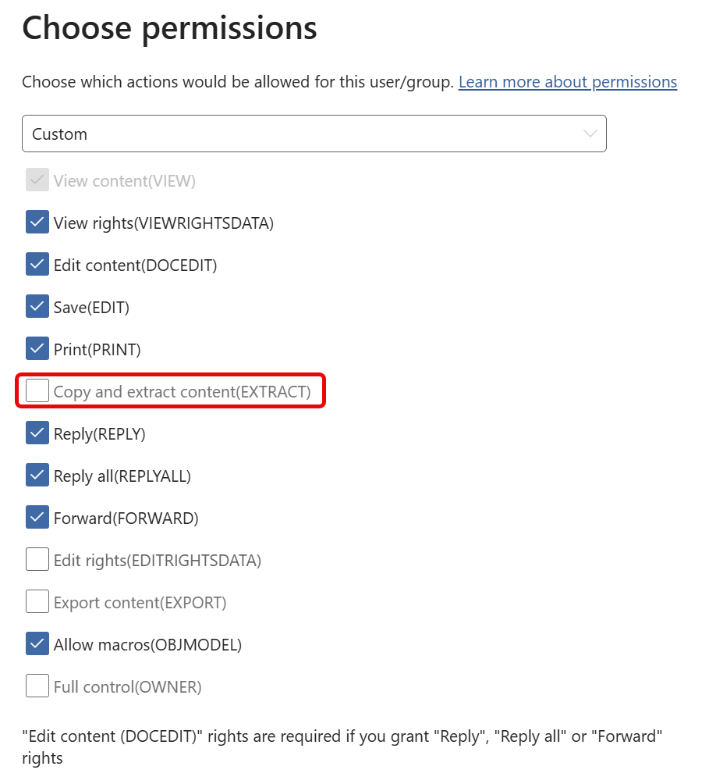Enable Edit rights(EDITRIGHTSDATA)
Screen dimensions: 709x784
(x=37, y=559)
